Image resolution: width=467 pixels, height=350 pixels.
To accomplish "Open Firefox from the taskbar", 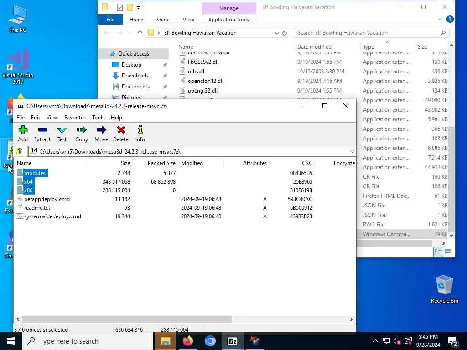I will (187, 341).
